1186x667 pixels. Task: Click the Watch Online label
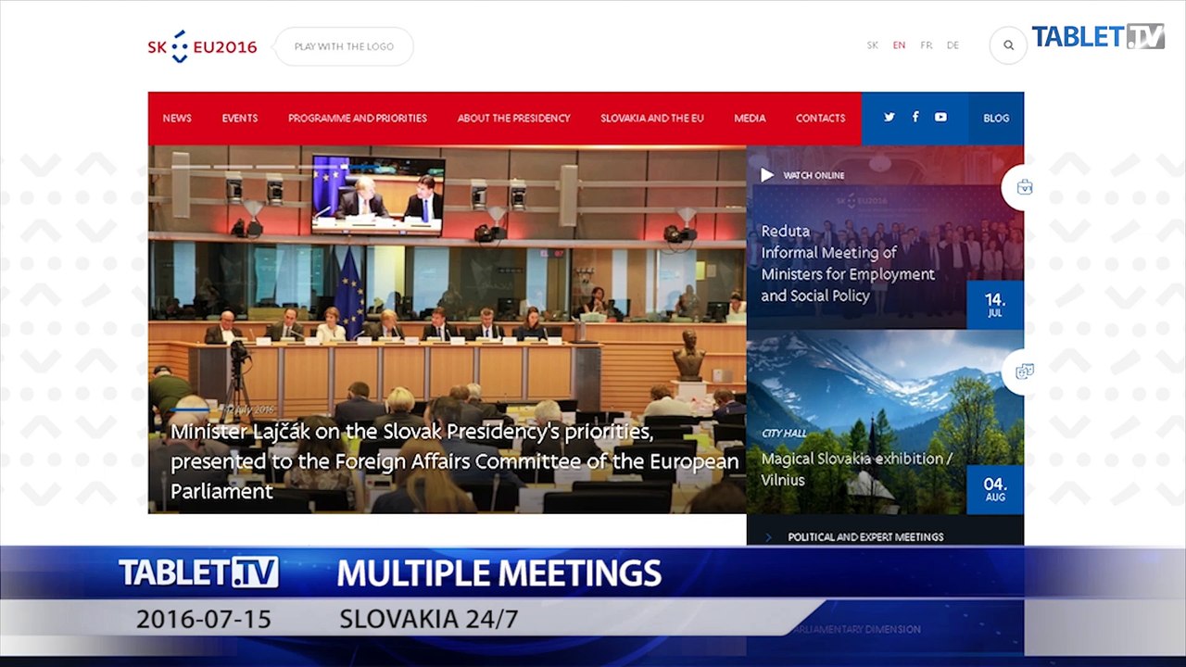(x=814, y=175)
